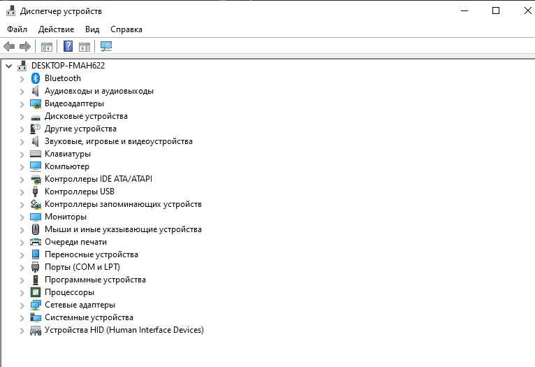Select the Bluetooth label
The width and height of the screenshot is (535, 367).
coord(63,78)
